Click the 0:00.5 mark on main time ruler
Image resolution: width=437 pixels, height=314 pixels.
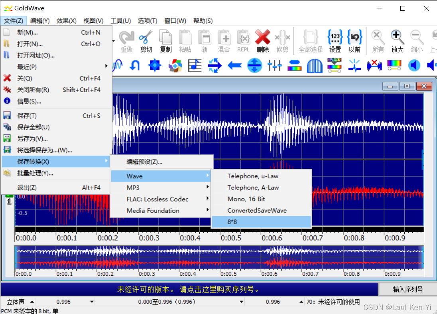tap(231, 238)
